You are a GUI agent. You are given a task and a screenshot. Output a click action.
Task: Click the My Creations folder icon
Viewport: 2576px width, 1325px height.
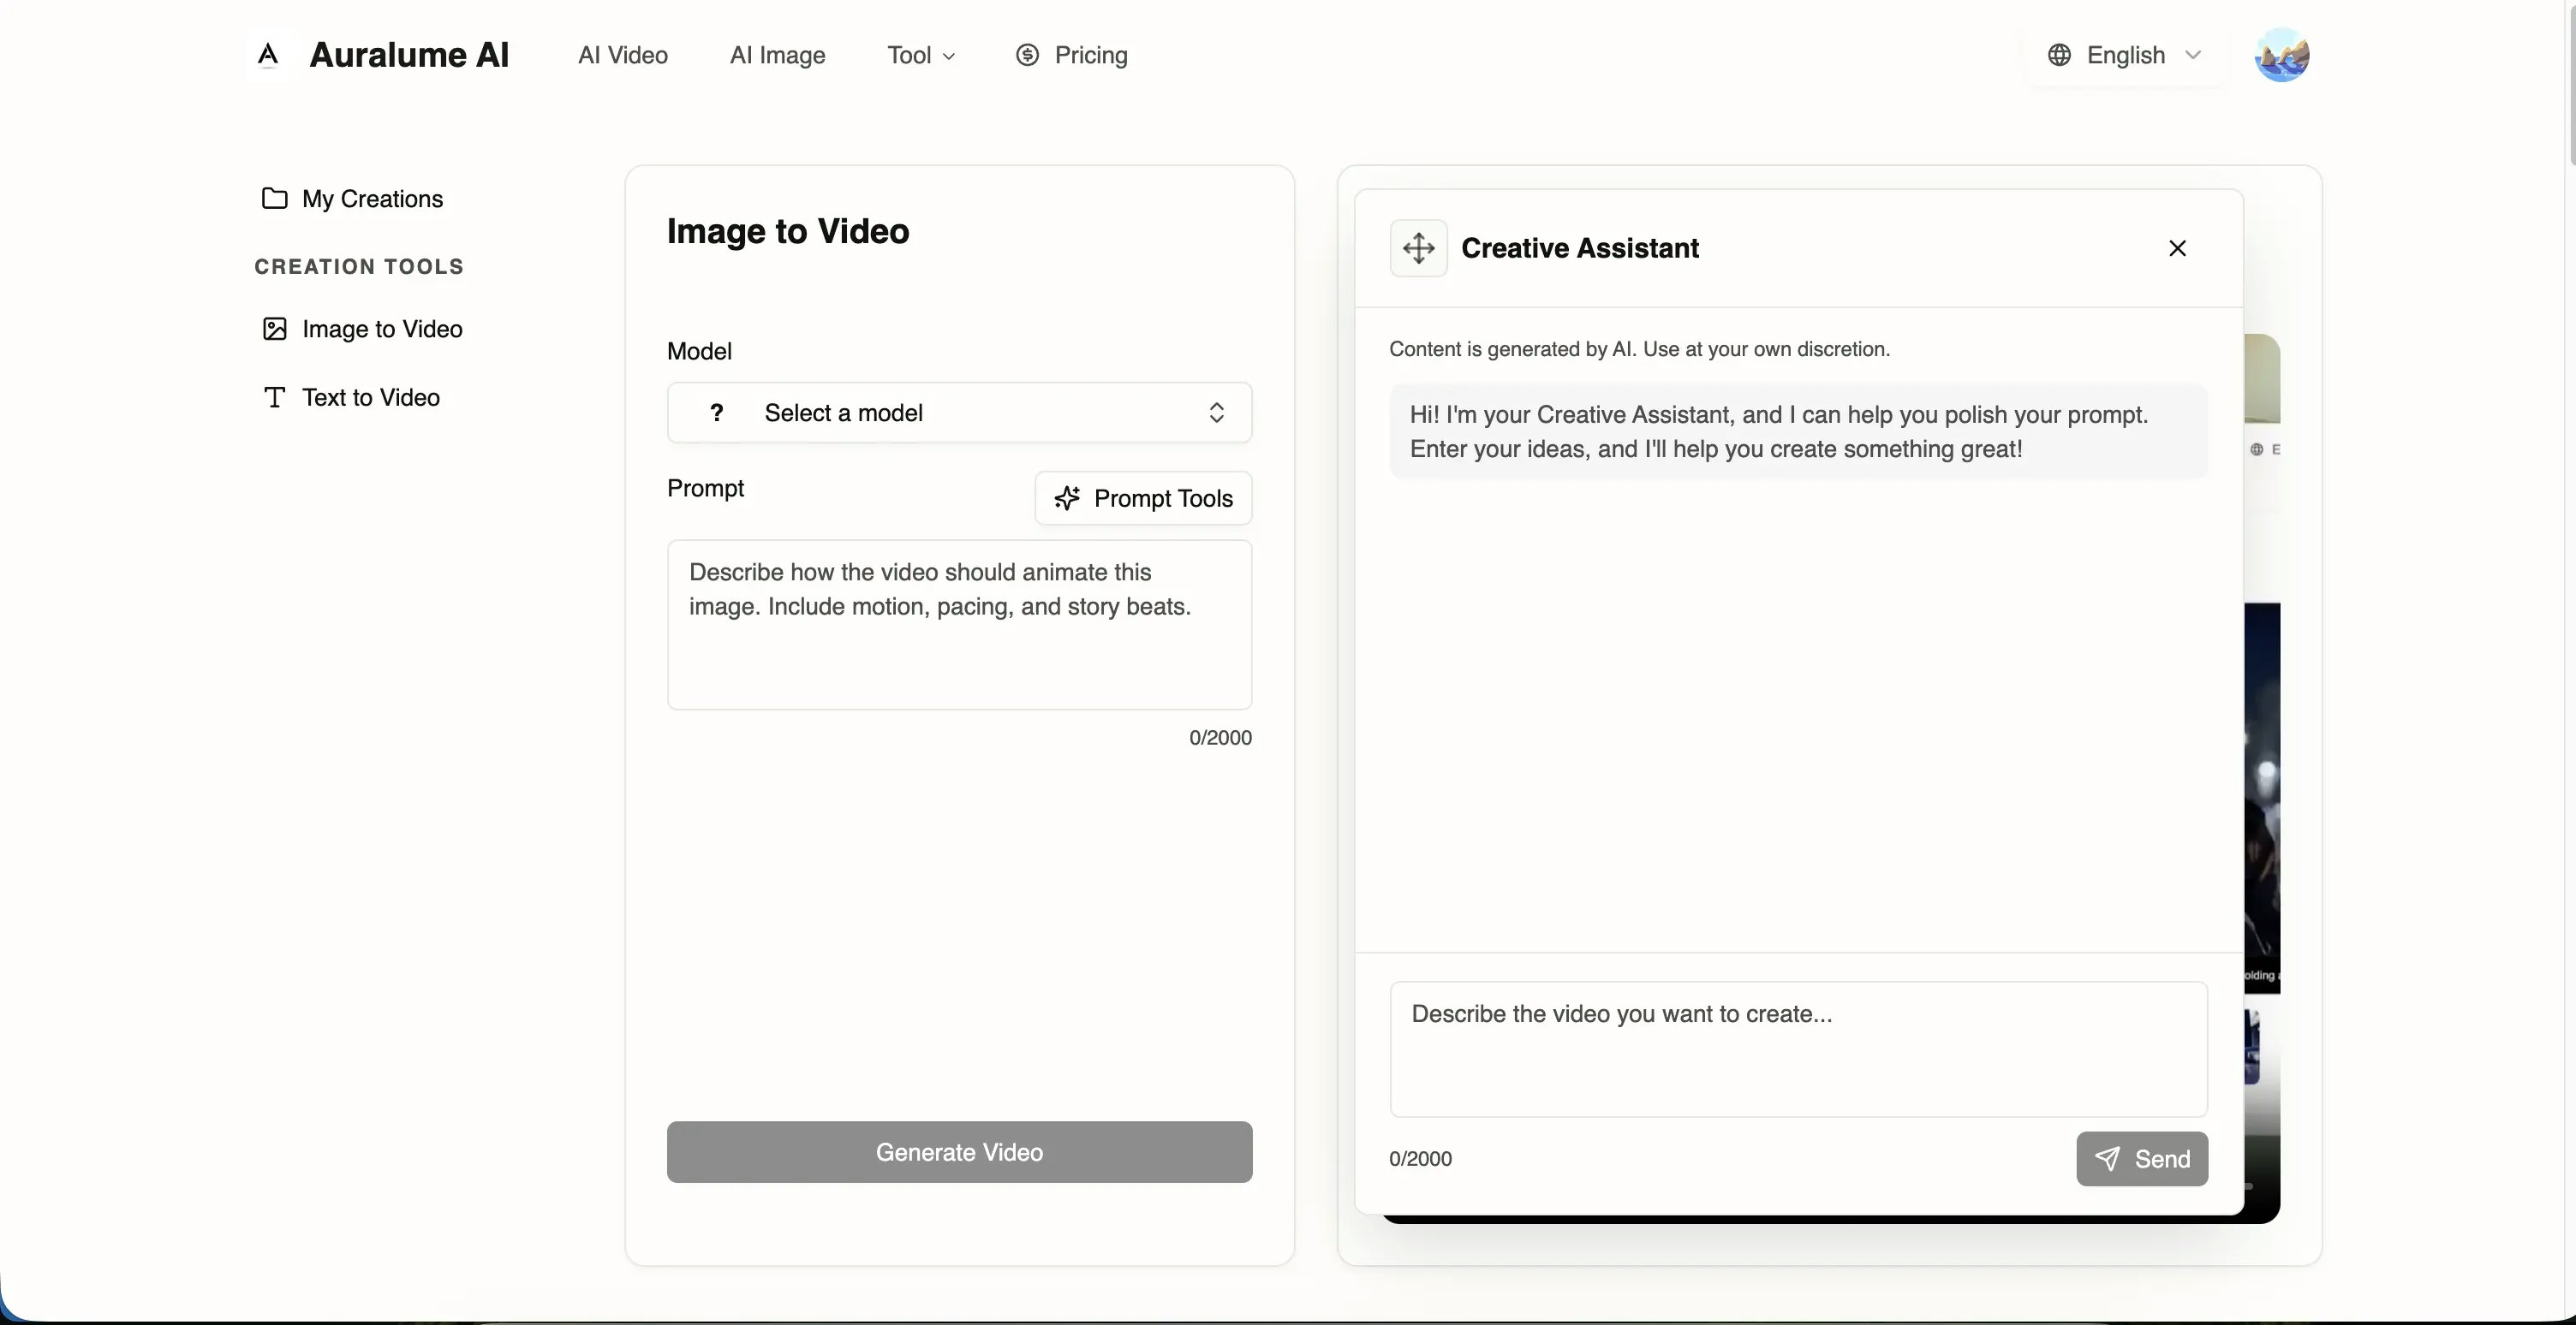pyautogui.click(x=274, y=198)
